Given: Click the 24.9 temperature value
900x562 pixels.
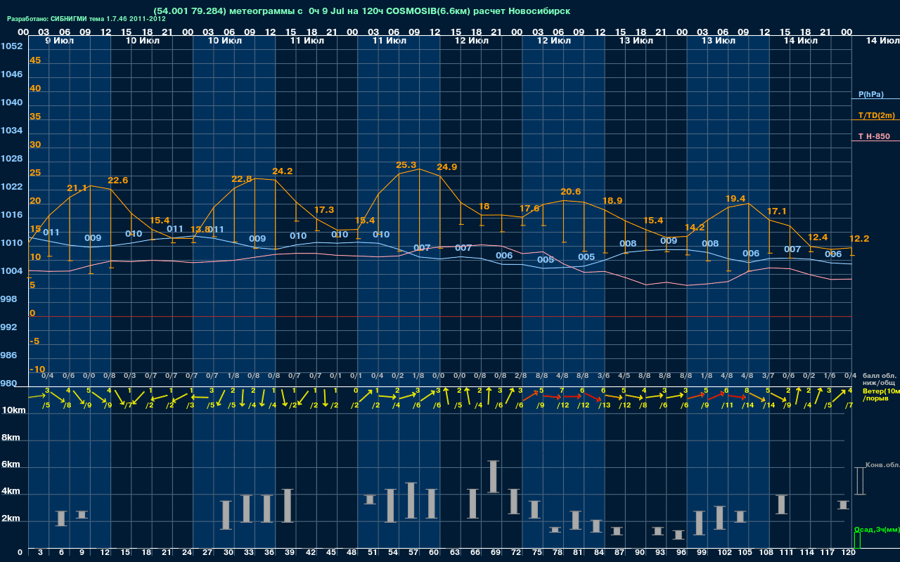Looking at the screenshot, I should pyautogui.click(x=447, y=167).
